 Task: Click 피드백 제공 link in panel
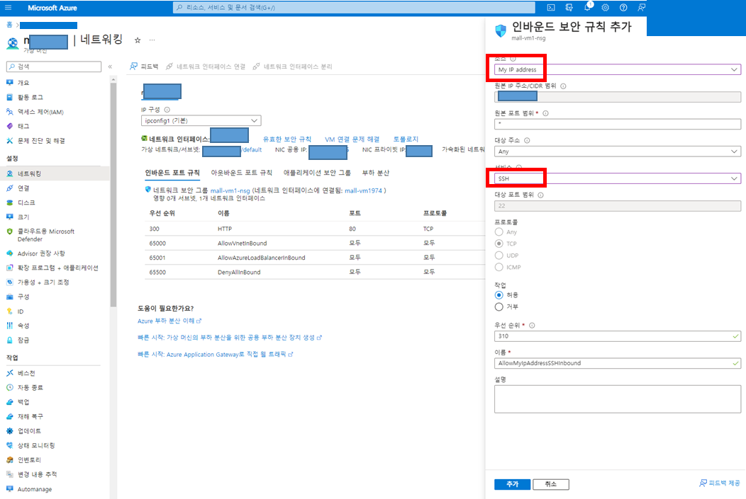coord(720,483)
